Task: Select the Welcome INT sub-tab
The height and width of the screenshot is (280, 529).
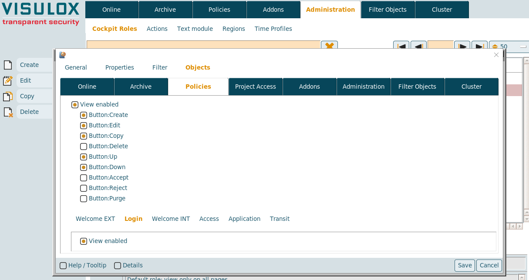Action: 171,219
